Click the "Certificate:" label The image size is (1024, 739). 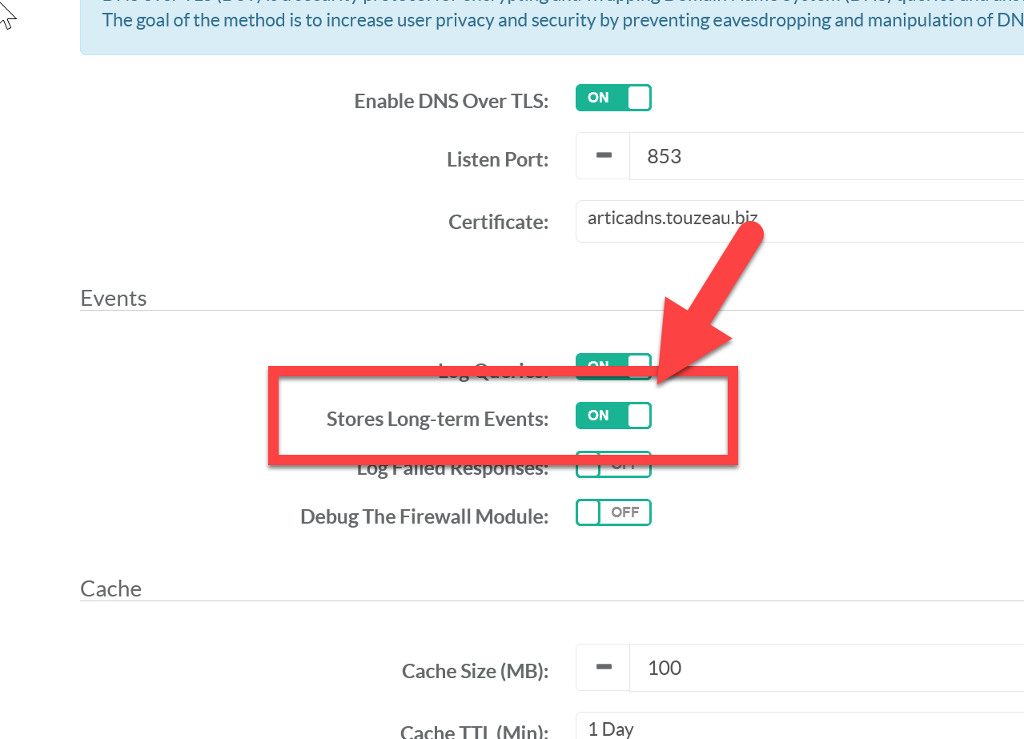click(x=498, y=222)
